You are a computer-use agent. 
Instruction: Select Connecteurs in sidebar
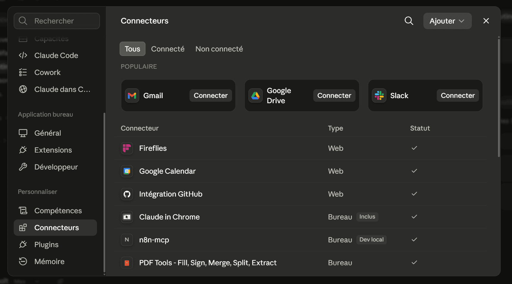(55, 227)
